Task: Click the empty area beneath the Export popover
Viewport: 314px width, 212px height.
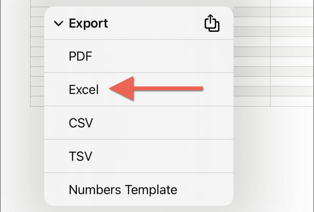Action: coord(139,209)
